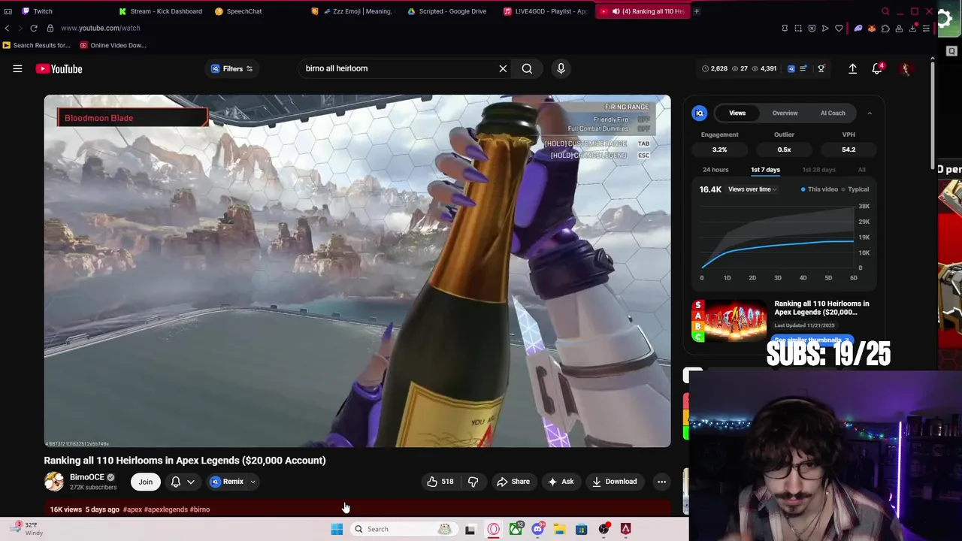Click the search magnifier button
The height and width of the screenshot is (541, 962).
pos(527,68)
